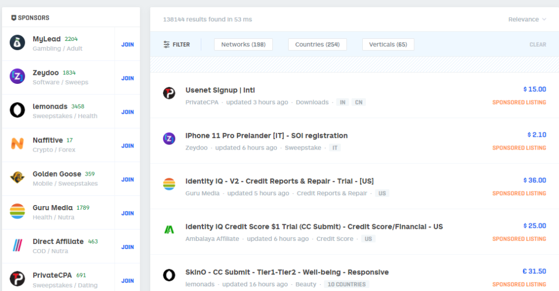Open the iPhone 11 Pro Prelander offer
Screen dimensions: 559x291
click(266, 136)
